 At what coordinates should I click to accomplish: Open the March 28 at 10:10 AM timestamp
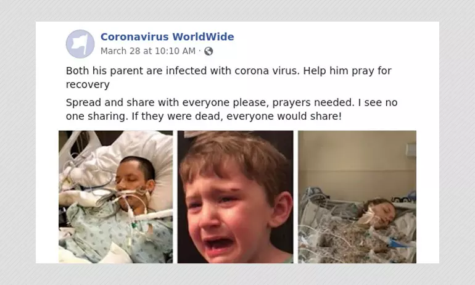point(148,51)
